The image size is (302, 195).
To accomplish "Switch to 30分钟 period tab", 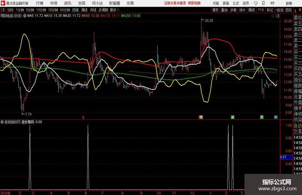I will [x=53, y=10].
